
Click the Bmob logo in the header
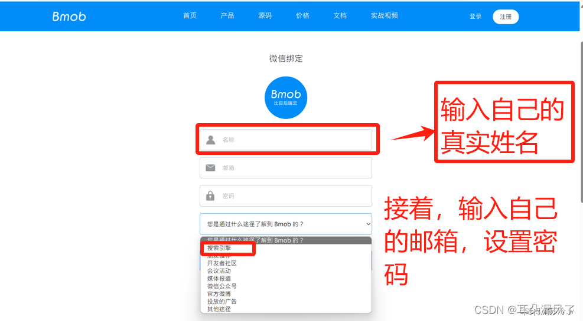pyautogui.click(x=69, y=16)
